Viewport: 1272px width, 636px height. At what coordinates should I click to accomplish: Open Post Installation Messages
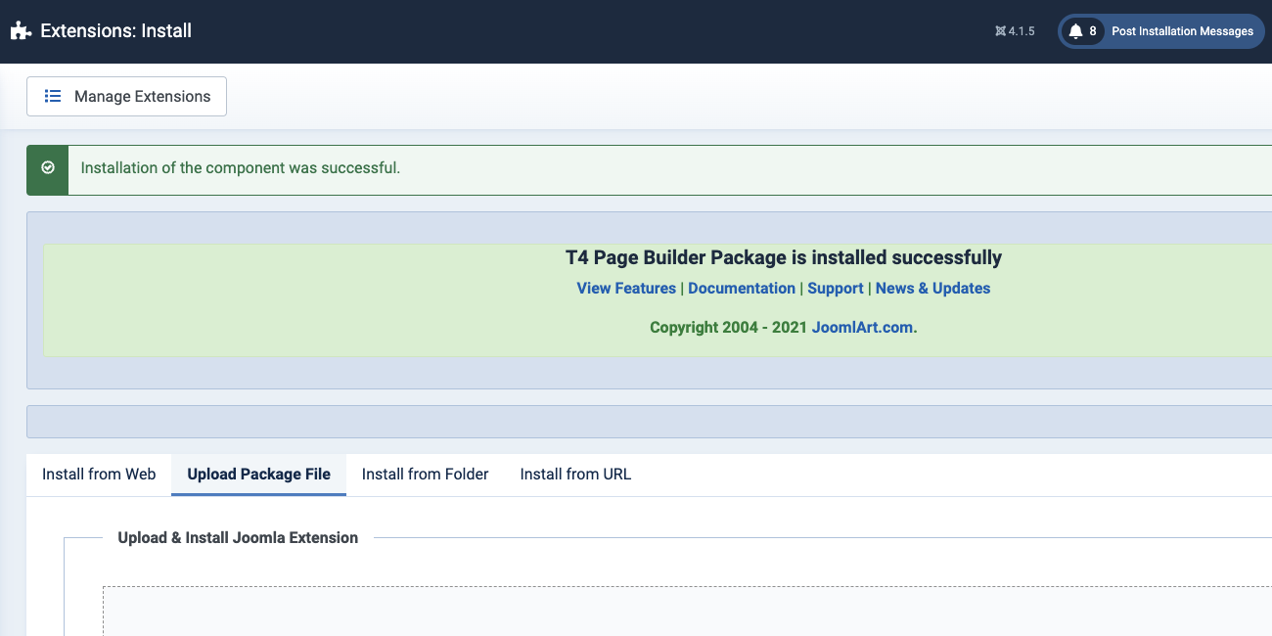pos(1182,31)
